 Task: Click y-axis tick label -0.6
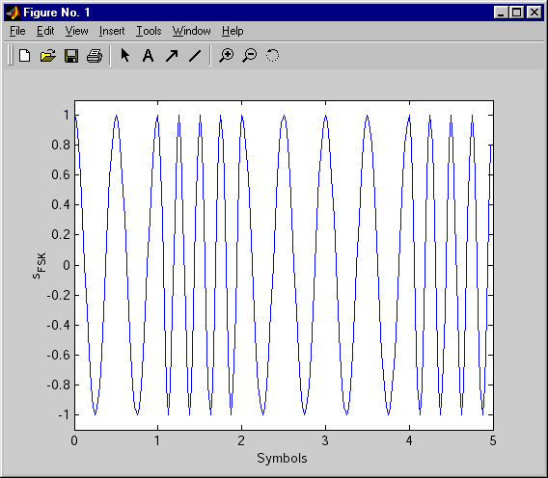click(59, 355)
